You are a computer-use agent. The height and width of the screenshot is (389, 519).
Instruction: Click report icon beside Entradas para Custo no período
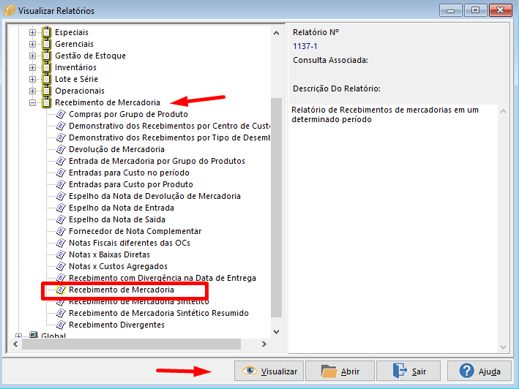pos(61,173)
